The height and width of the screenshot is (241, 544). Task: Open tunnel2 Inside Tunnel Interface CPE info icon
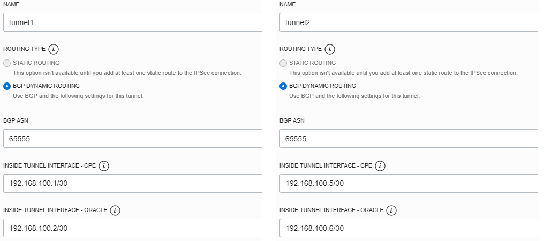click(381, 166)
